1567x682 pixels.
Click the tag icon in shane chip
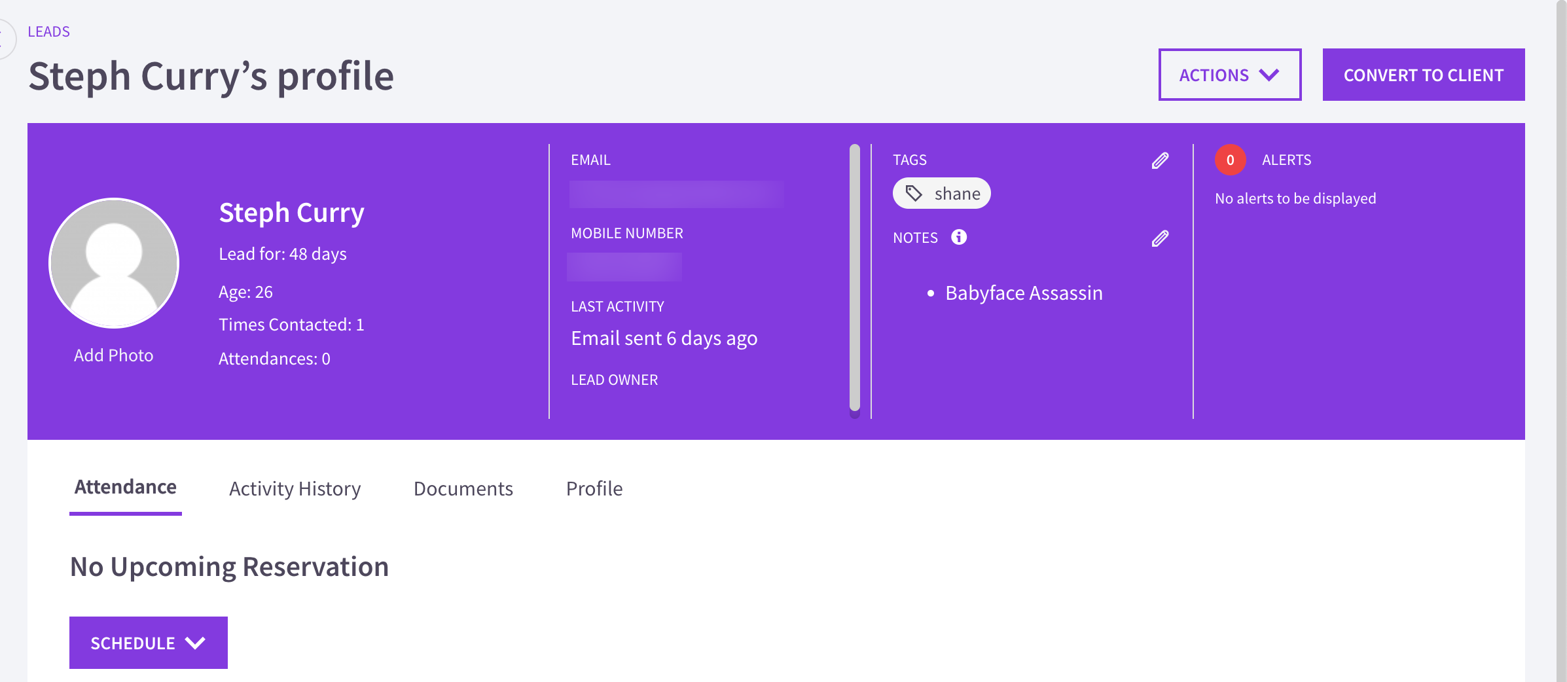coord(914,193)
